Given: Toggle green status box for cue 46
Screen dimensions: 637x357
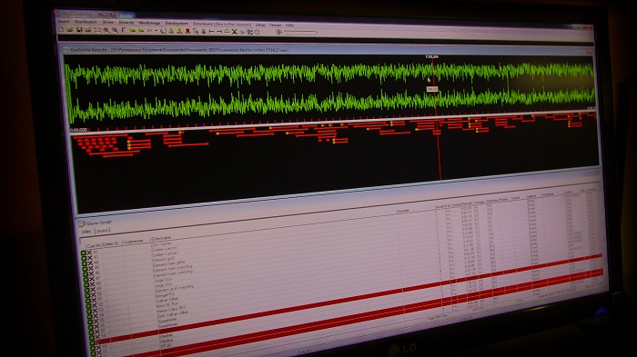Looking at the screenshot, I should coord(85,273).
